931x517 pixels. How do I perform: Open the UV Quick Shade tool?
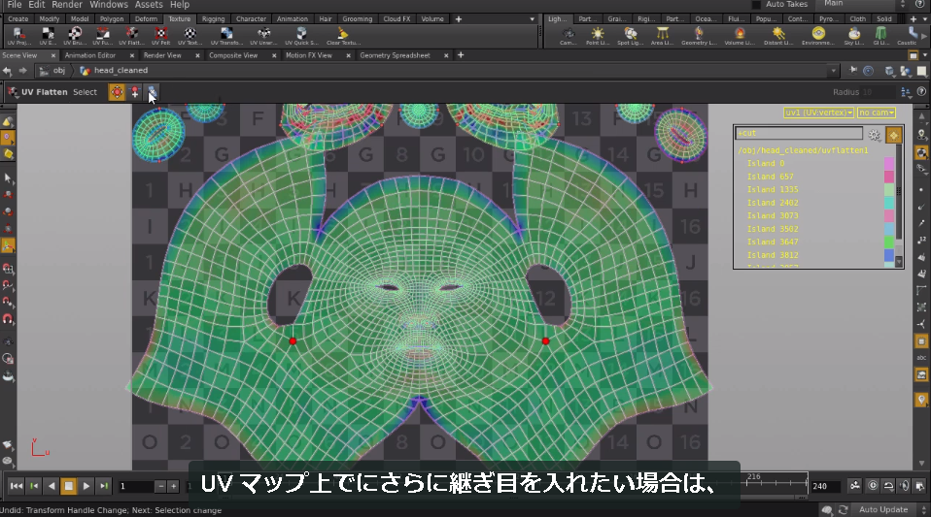[x=301, y=36]
